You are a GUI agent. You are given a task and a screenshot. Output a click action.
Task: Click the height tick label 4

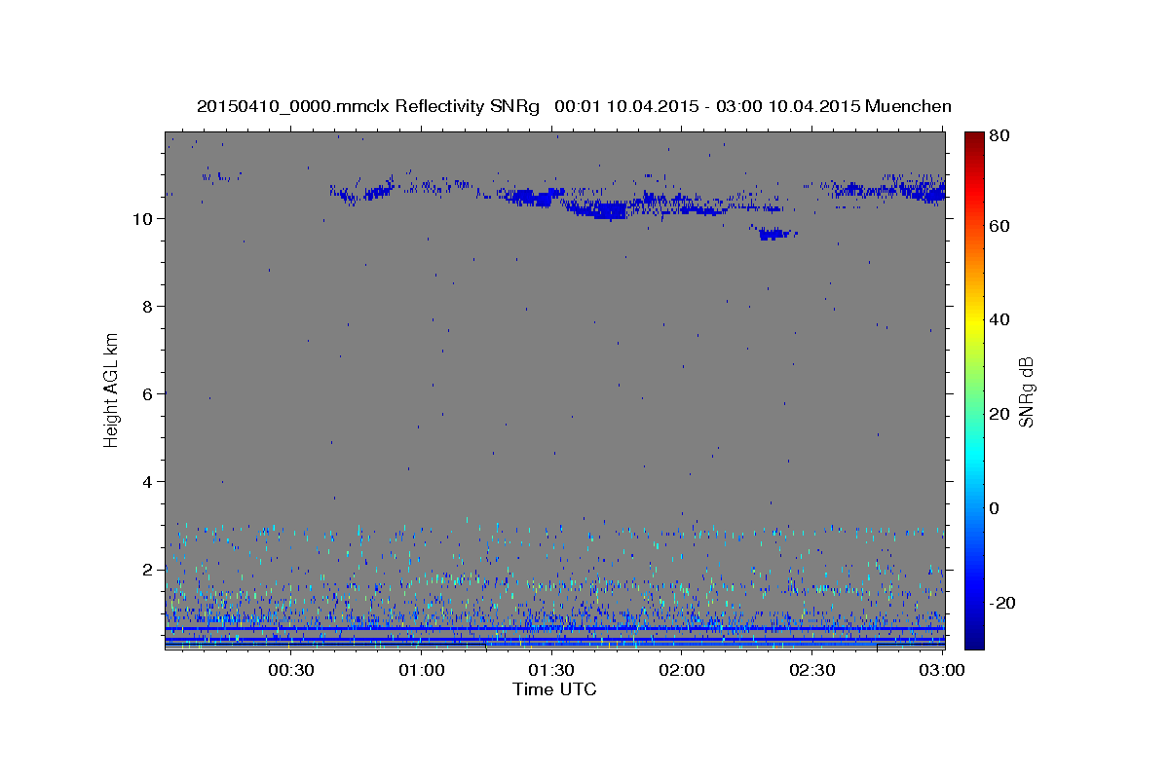[x=147, y=482]
